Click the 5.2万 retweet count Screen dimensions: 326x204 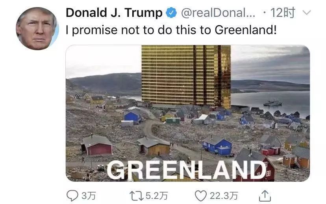click(157, 196)
